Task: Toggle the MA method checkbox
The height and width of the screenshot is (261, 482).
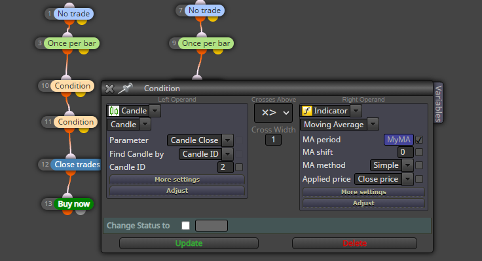Action: [419, 165]
